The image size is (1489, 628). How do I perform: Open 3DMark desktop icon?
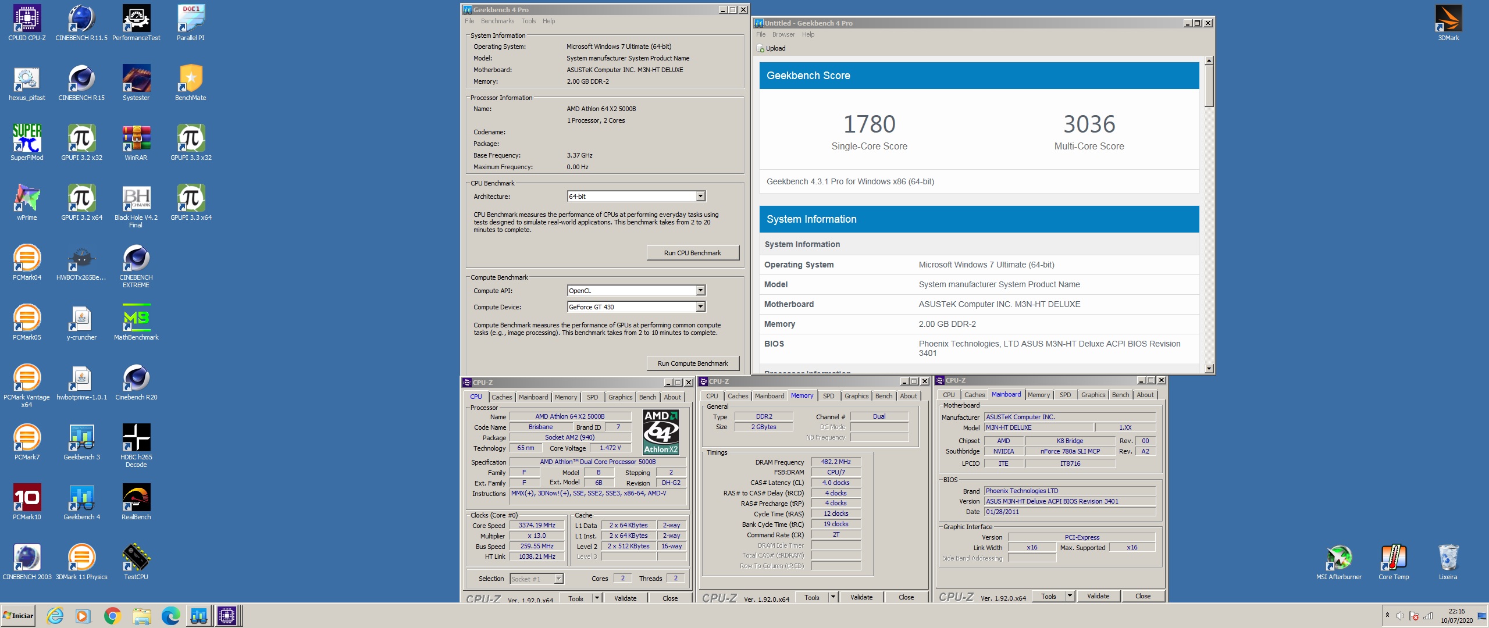[1448, 23]
